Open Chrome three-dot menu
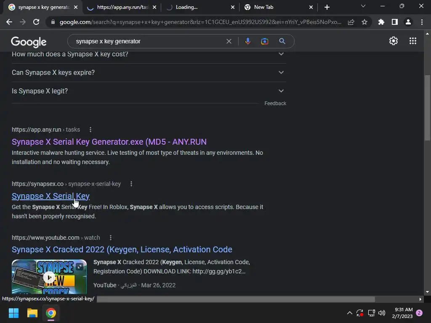431x323 pixels. point(422,22)
